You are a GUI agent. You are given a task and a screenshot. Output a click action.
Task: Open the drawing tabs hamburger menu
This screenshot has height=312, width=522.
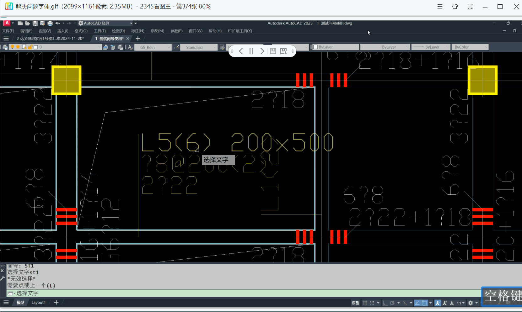(6, 39)
